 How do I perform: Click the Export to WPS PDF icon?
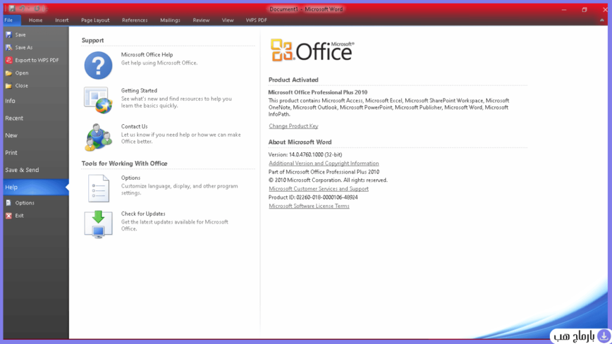click(8, 60)
